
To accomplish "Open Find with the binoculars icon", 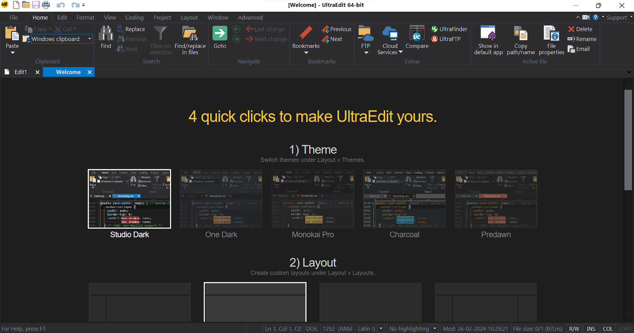I will 106,33.
